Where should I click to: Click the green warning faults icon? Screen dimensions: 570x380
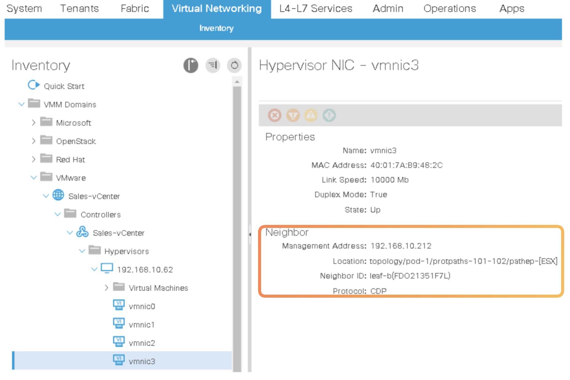(x=329, y=116)
